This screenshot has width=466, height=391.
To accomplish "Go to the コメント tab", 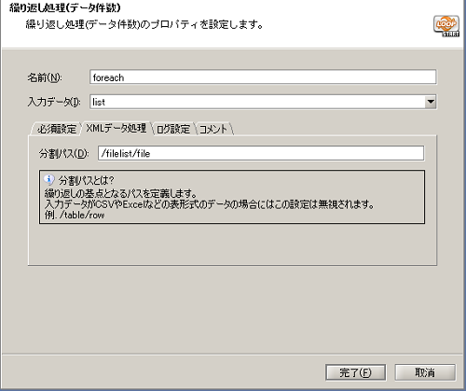I will [x=213, y=129].
